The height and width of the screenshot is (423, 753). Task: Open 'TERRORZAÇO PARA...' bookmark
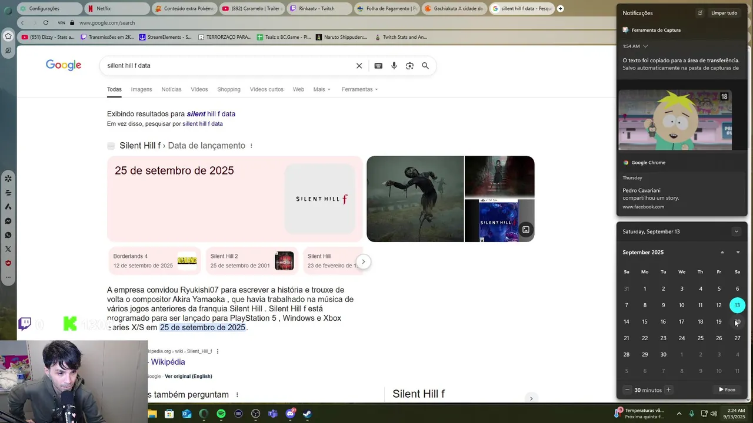pos(225,37)
